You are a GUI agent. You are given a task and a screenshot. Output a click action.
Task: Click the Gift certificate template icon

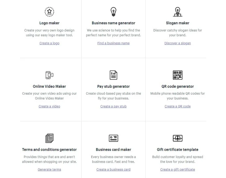178,138
